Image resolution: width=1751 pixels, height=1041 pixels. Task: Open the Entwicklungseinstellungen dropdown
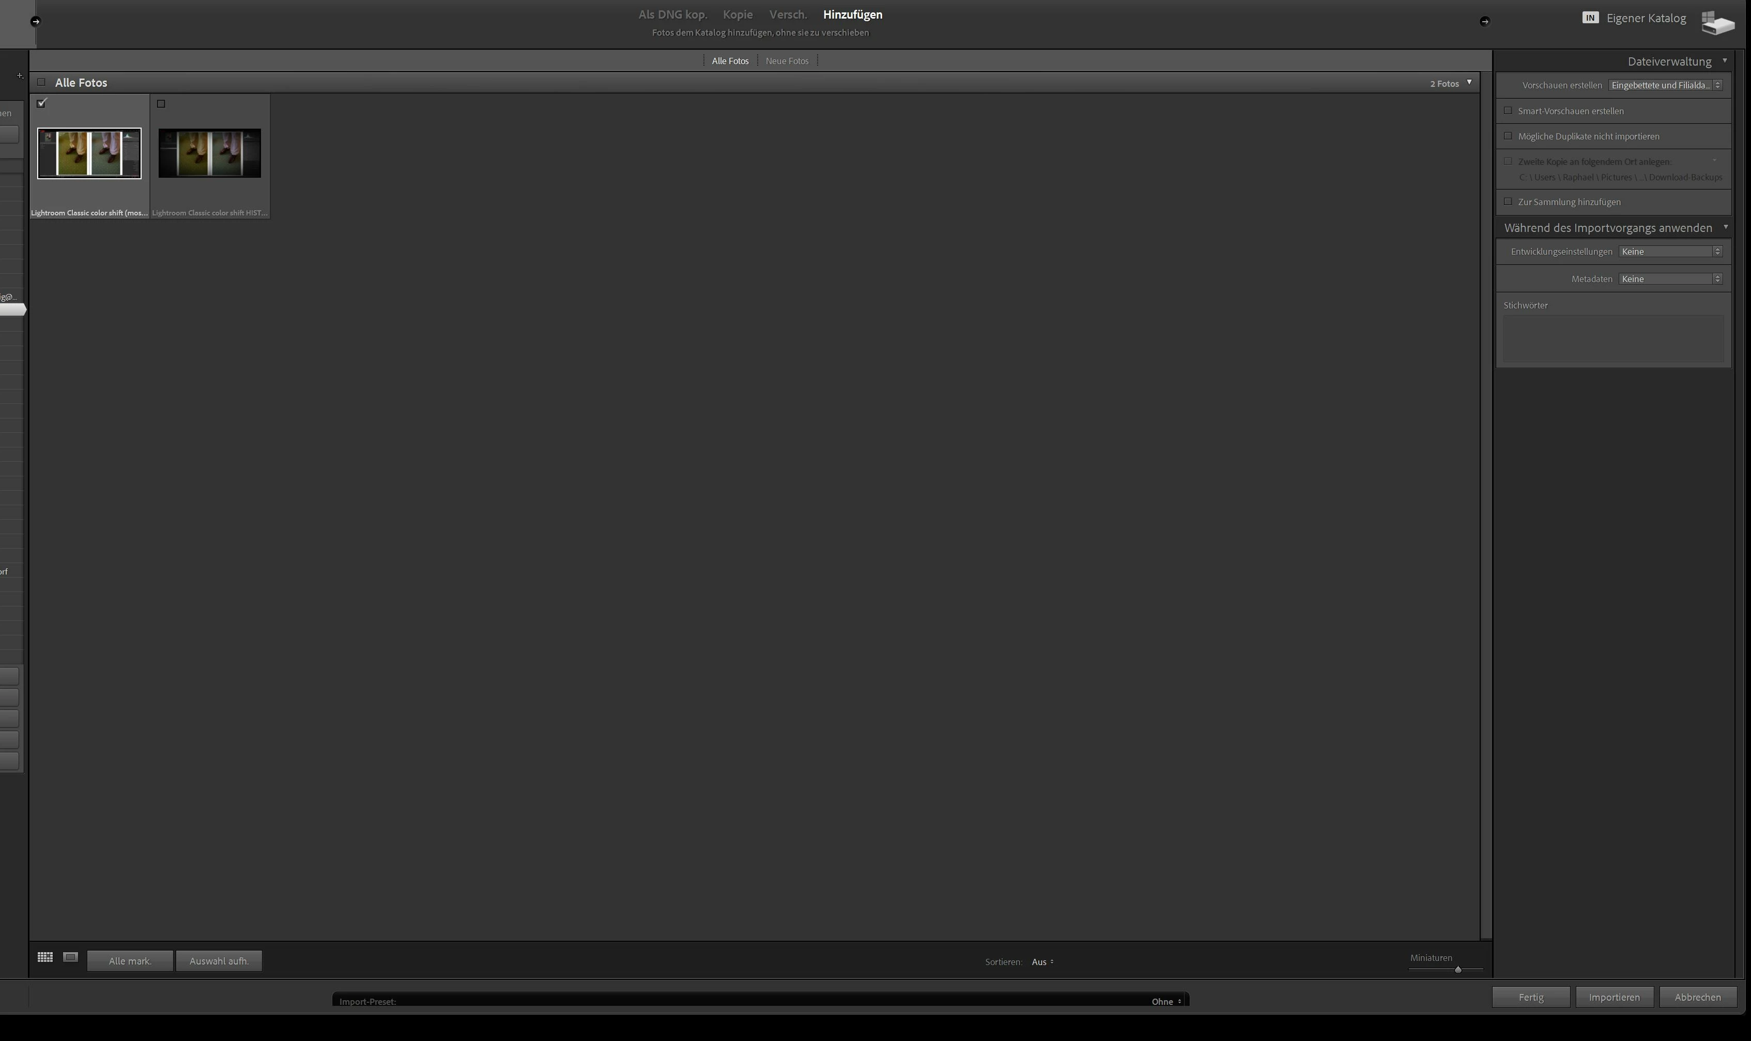1670,251
